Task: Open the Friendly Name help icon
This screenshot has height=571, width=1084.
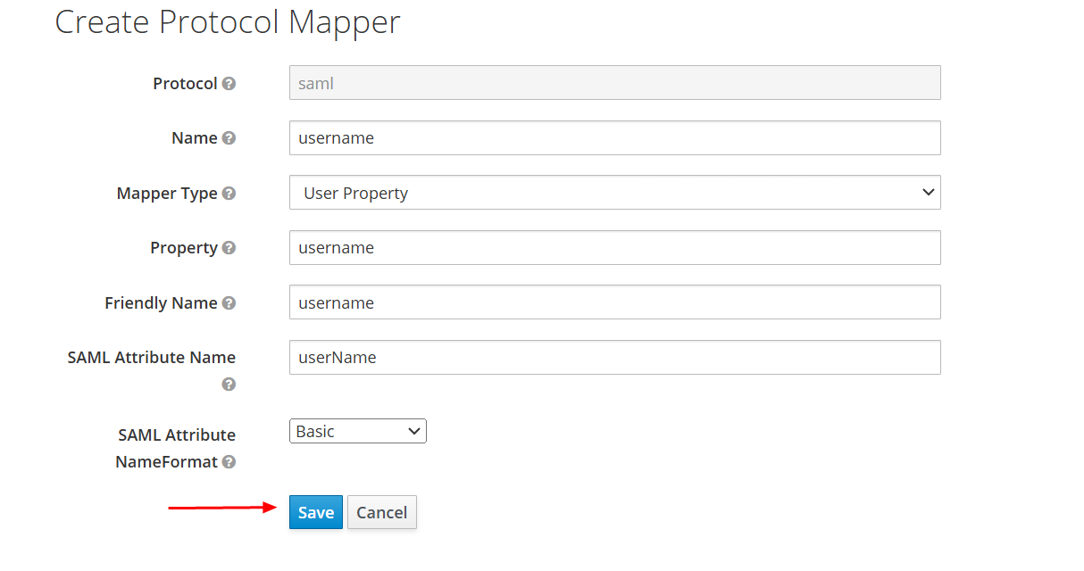Action: 229,303
